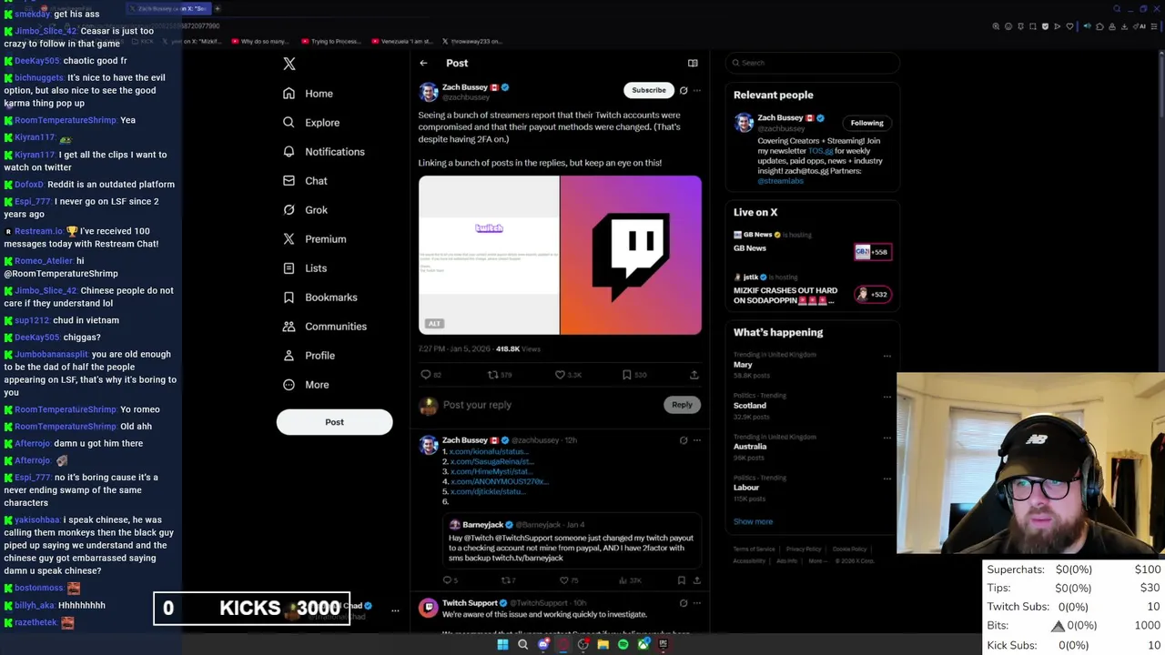Open the x.com/ANONYMOUS1270x link
Screen dimensions: 1165x655
click(x=499, y=481)
